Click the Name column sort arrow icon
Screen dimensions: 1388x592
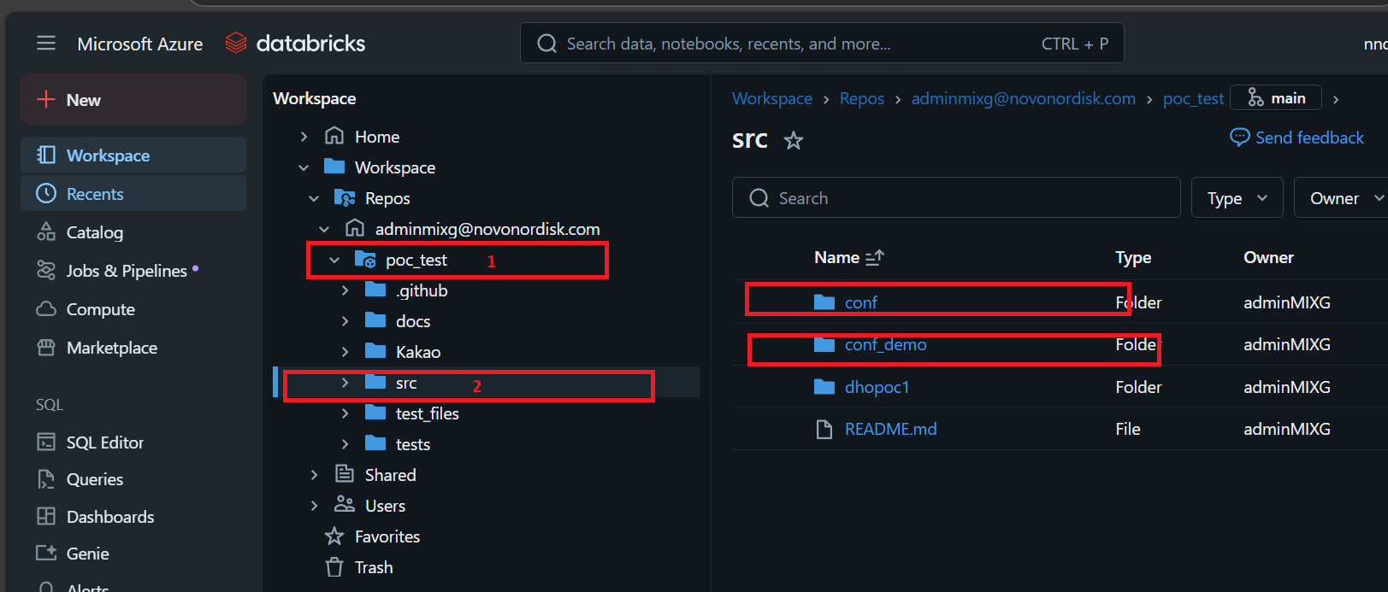tap(875, 257)
